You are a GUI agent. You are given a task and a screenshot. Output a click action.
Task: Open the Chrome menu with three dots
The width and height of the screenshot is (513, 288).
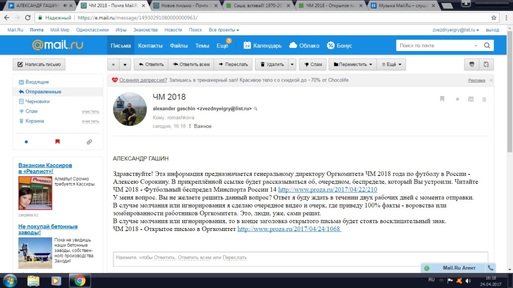(506, 17)
